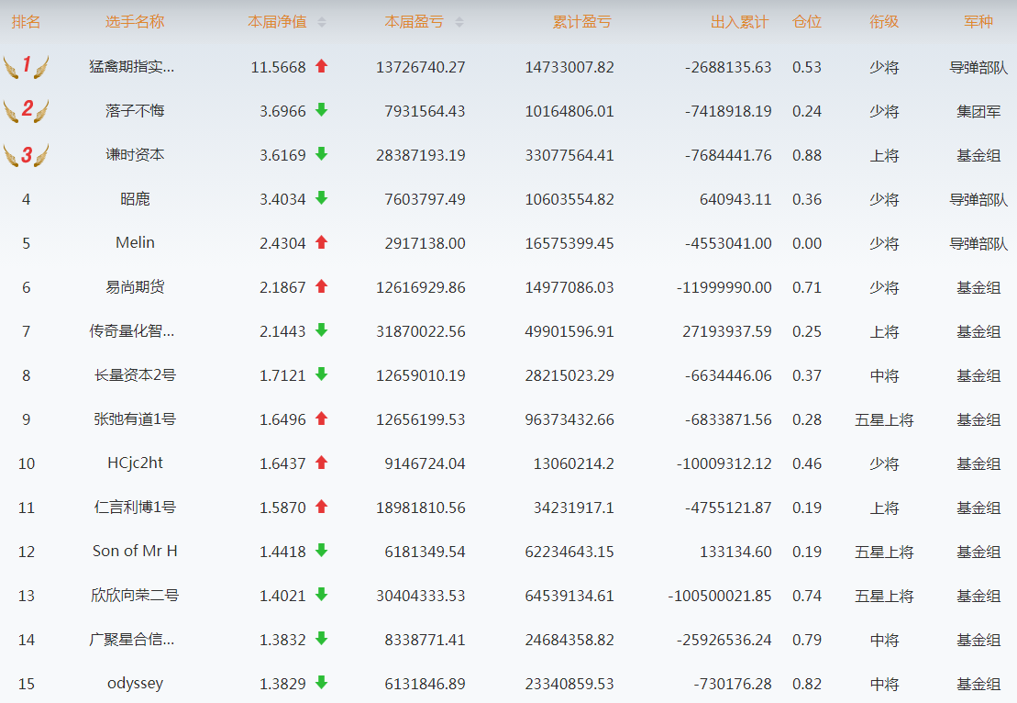Click the 选手名称 column header

[x=135, y=22]
